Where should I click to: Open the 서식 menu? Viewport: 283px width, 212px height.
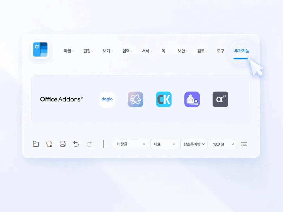point(147,51)
